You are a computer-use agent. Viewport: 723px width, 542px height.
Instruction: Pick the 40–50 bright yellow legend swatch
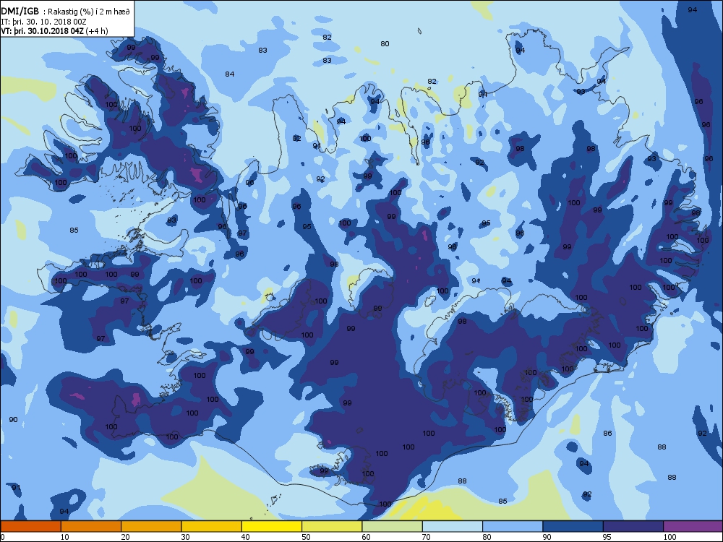[x=272, y=526]
